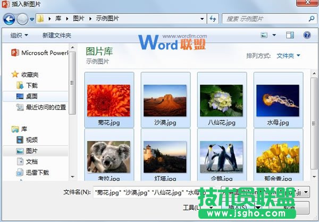Open the 下载 folder in favorites
Viewport: 319px width, 222px height.
[27, 86]
